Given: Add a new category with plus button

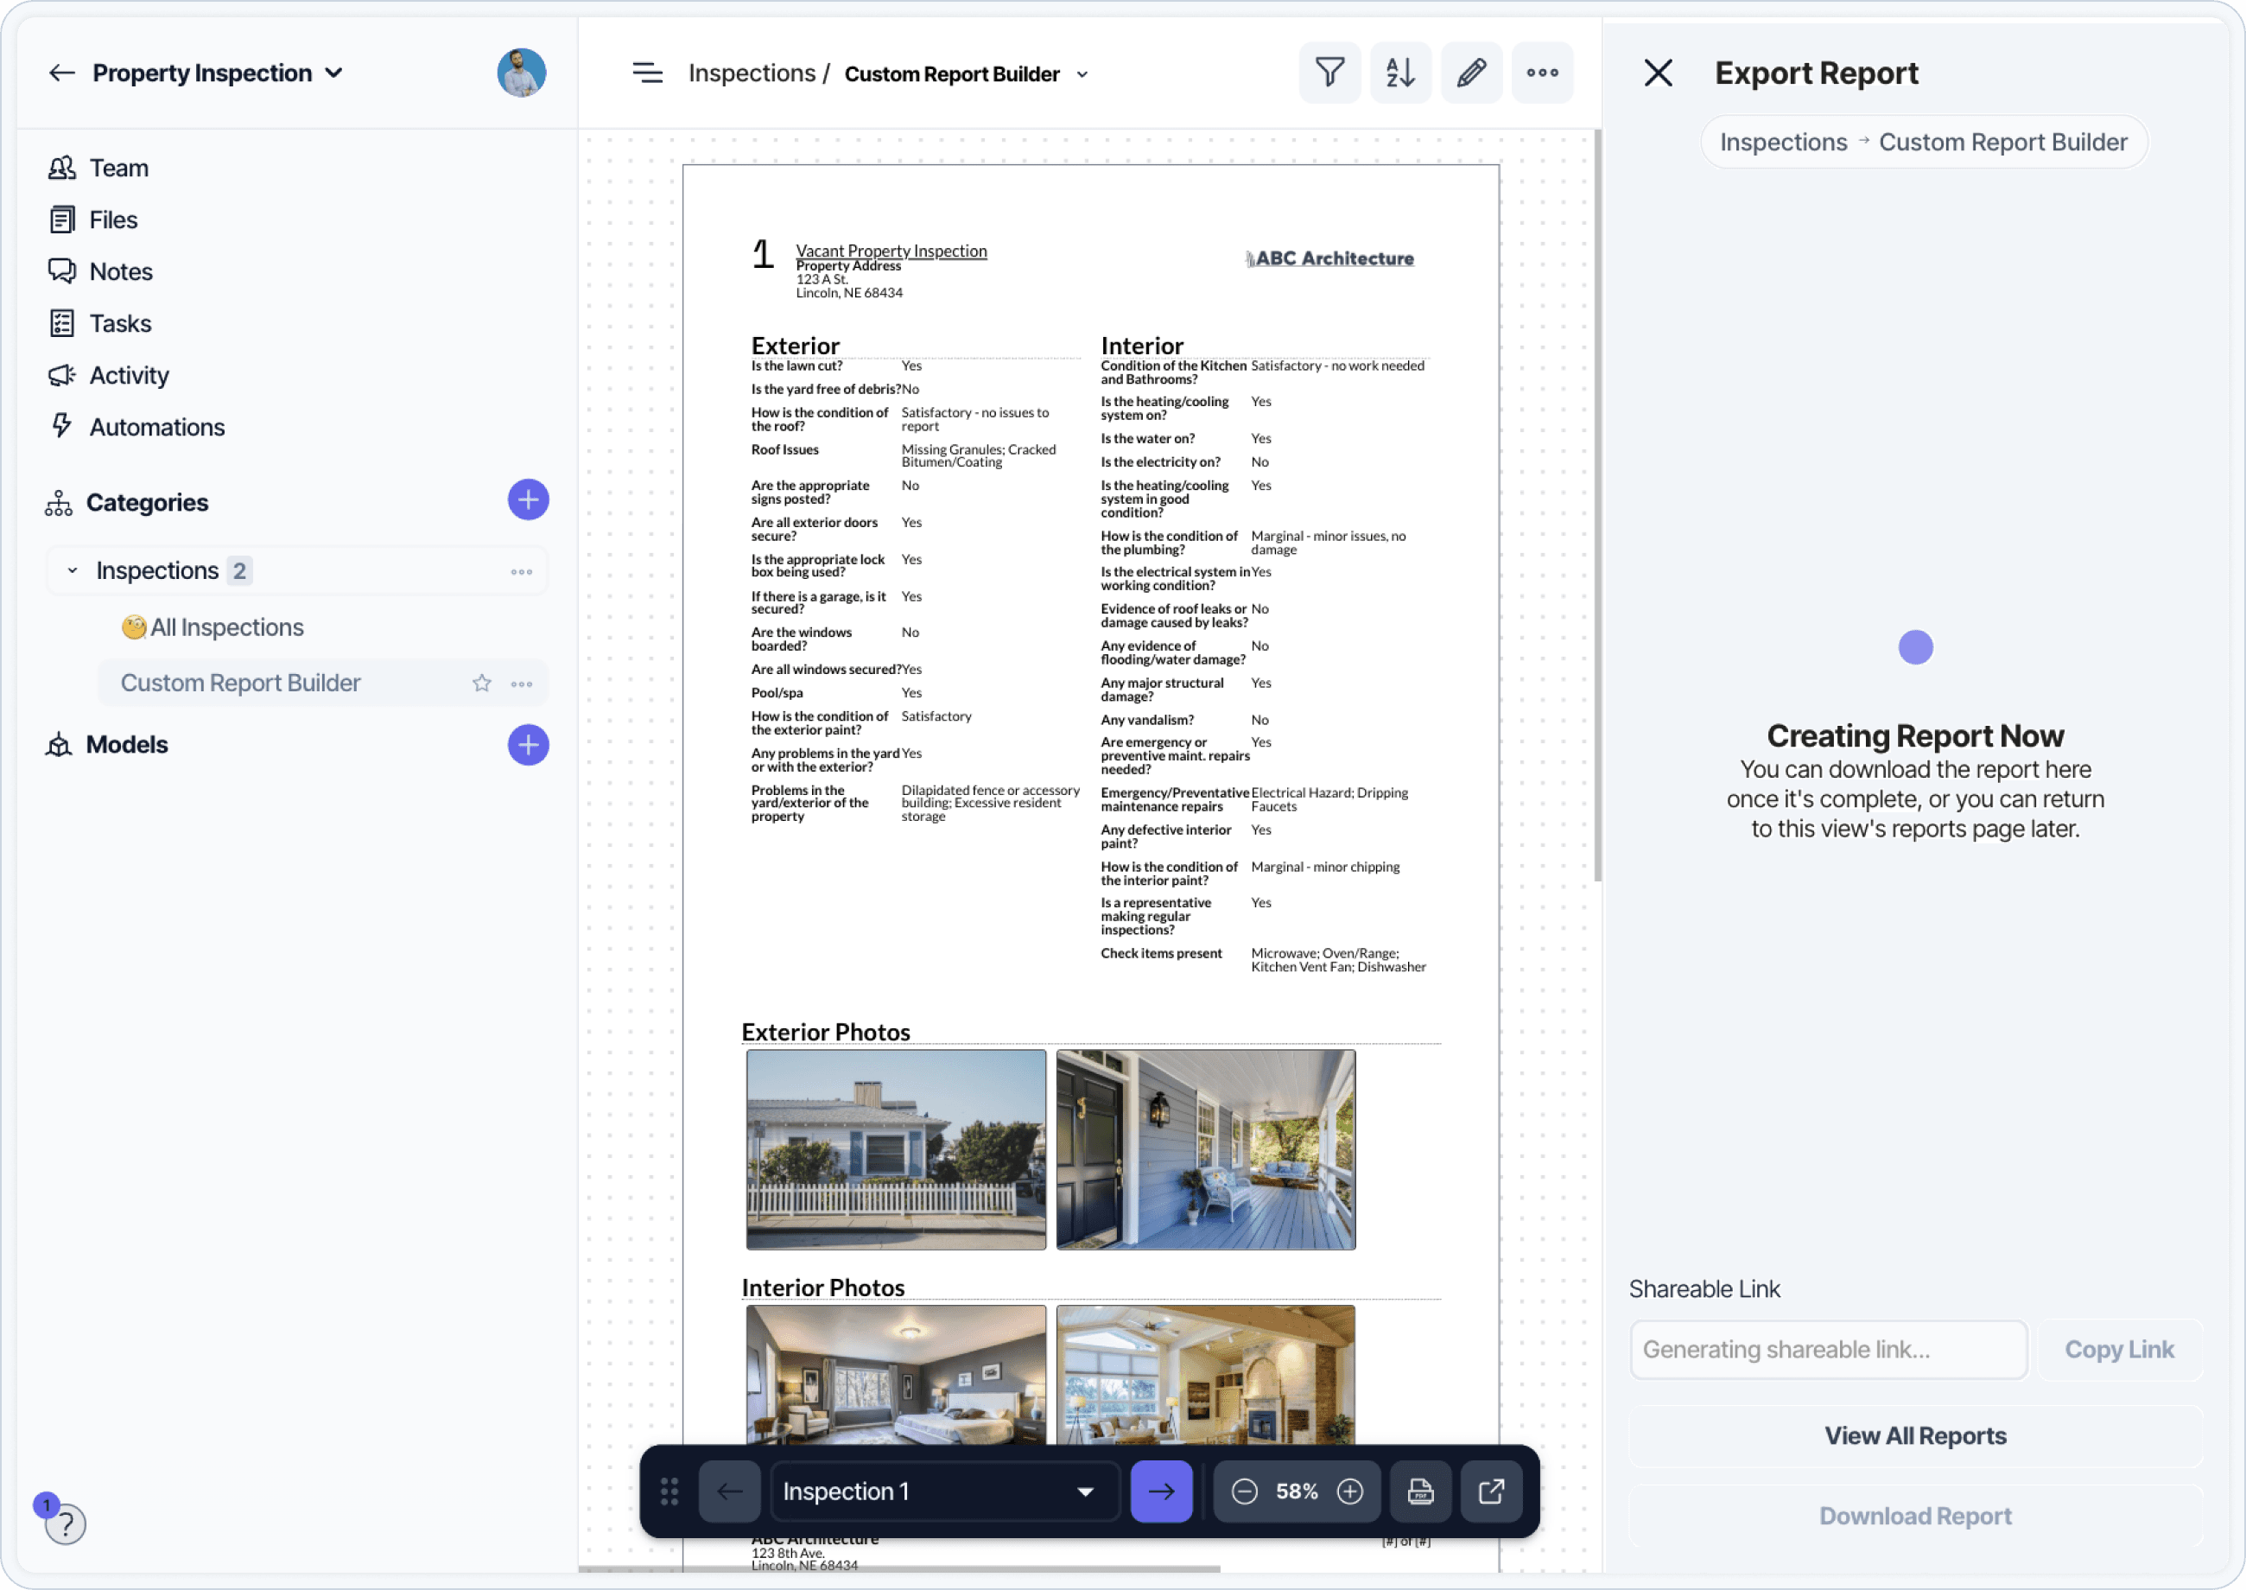Looking at the screenshot, I should coord(528,500).
